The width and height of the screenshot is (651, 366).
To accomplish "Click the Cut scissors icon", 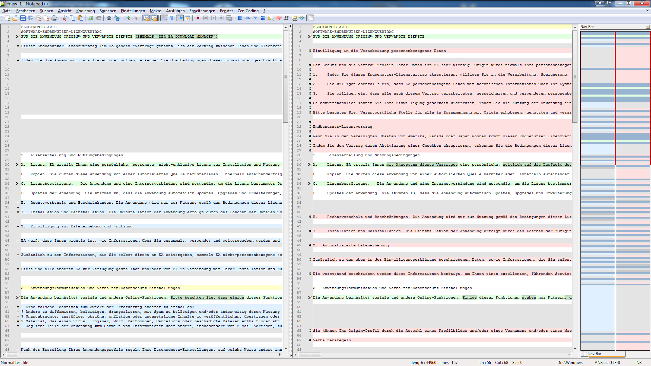I will pyautogui.click(x=64, y=18).
